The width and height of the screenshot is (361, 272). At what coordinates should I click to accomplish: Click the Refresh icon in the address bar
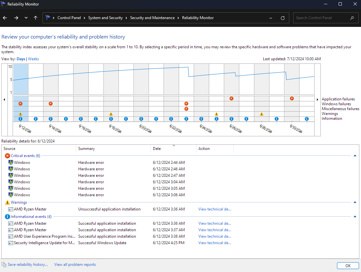[x=283, y=18]
